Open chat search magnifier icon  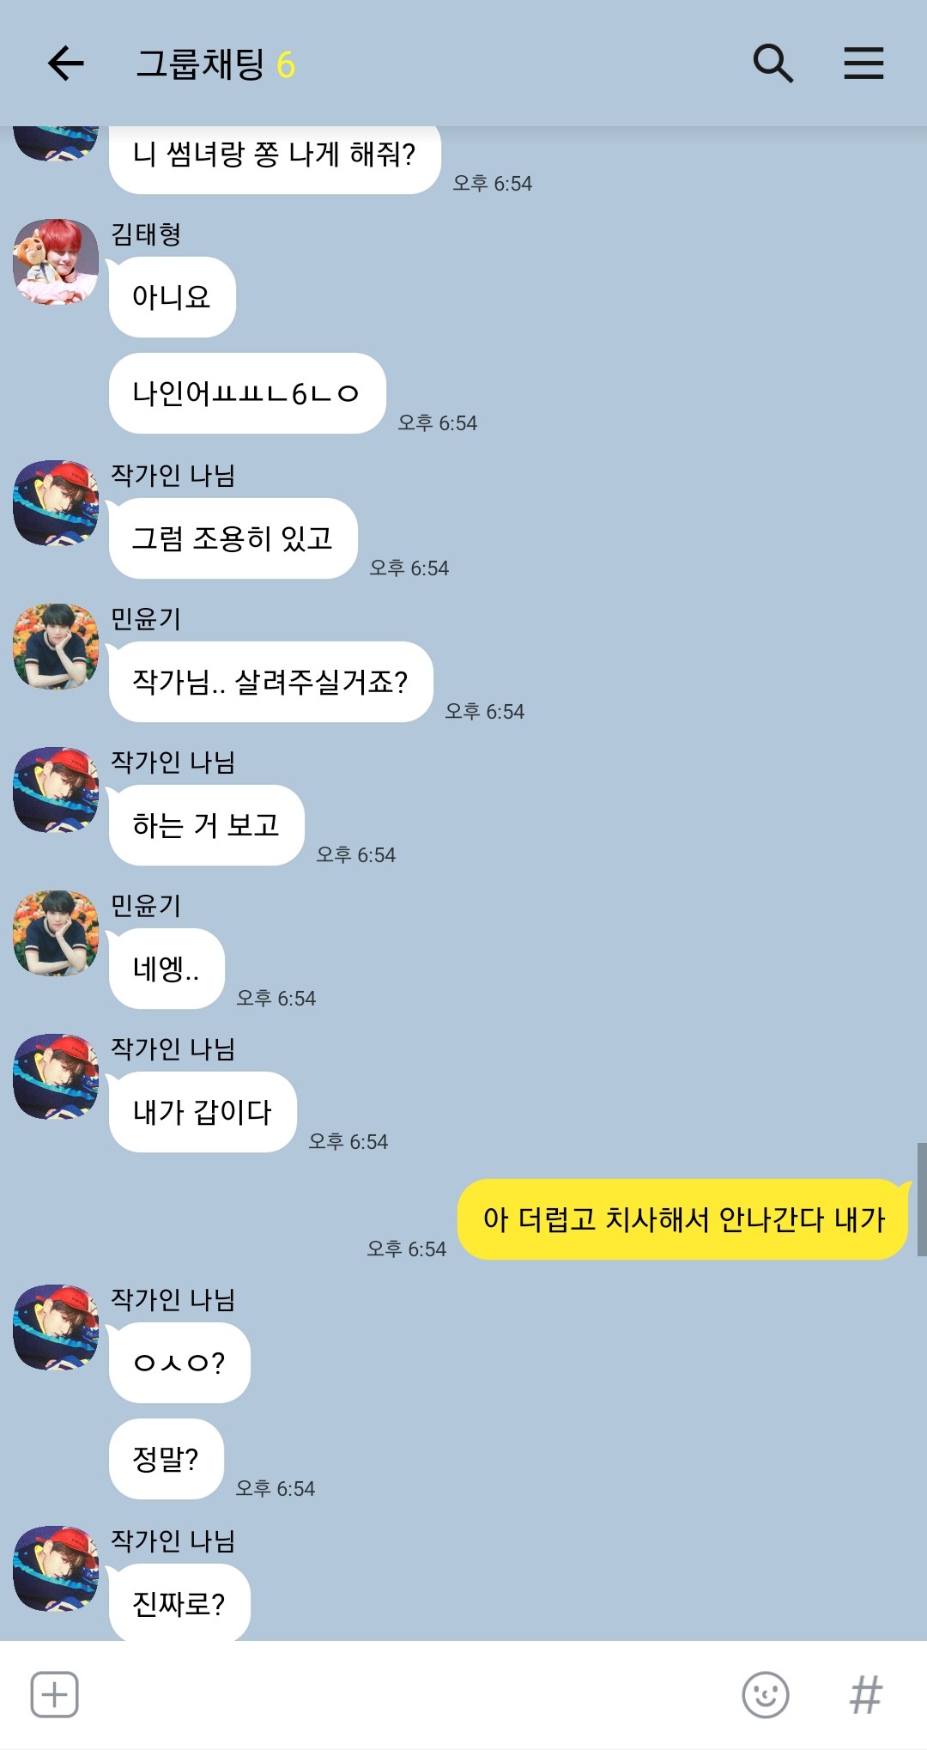tap(772, 64)
